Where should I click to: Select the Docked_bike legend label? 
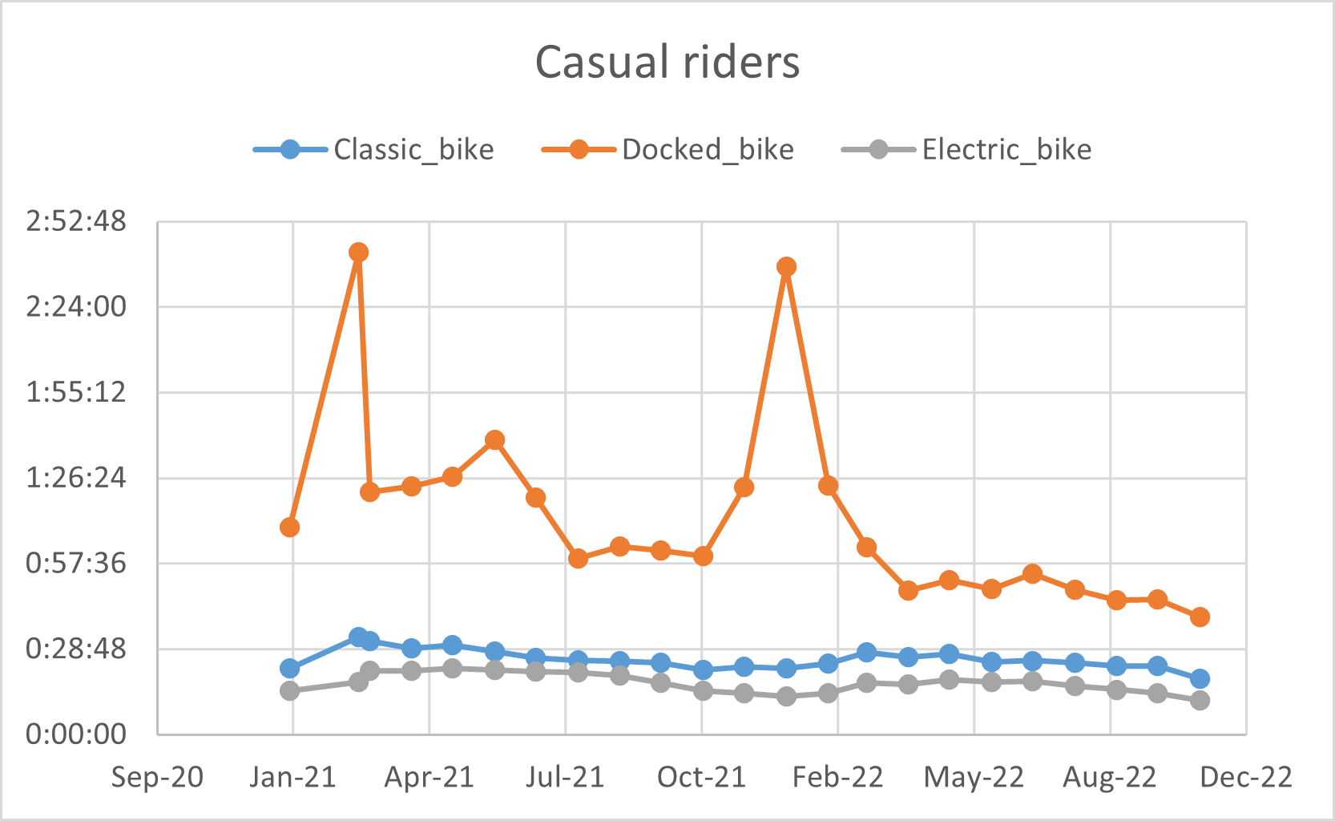coord(708,150)
